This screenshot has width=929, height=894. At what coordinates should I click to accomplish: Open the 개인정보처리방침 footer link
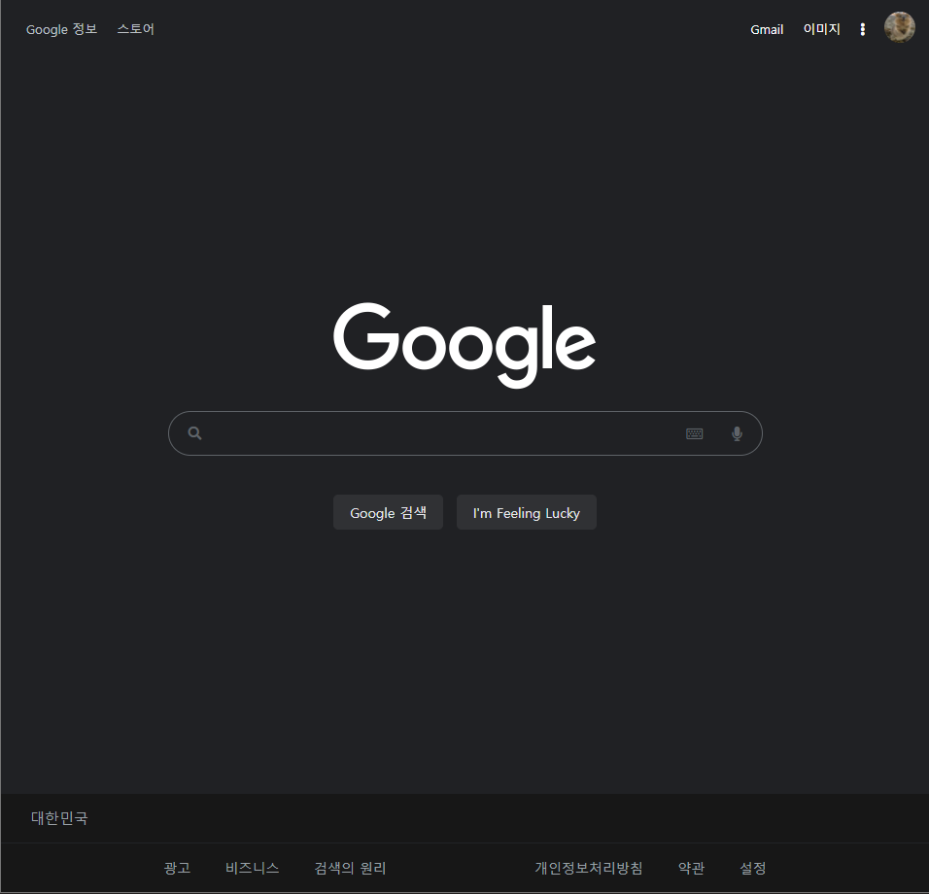[x=589, y=868]
